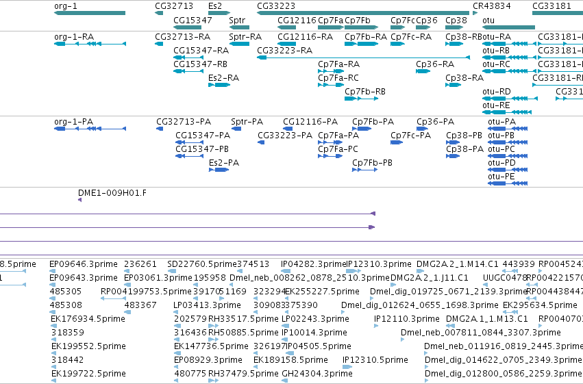Select the EP09646.3prime entry
Viewport: 583px width, 384px height.
click(x=84, y=264)
